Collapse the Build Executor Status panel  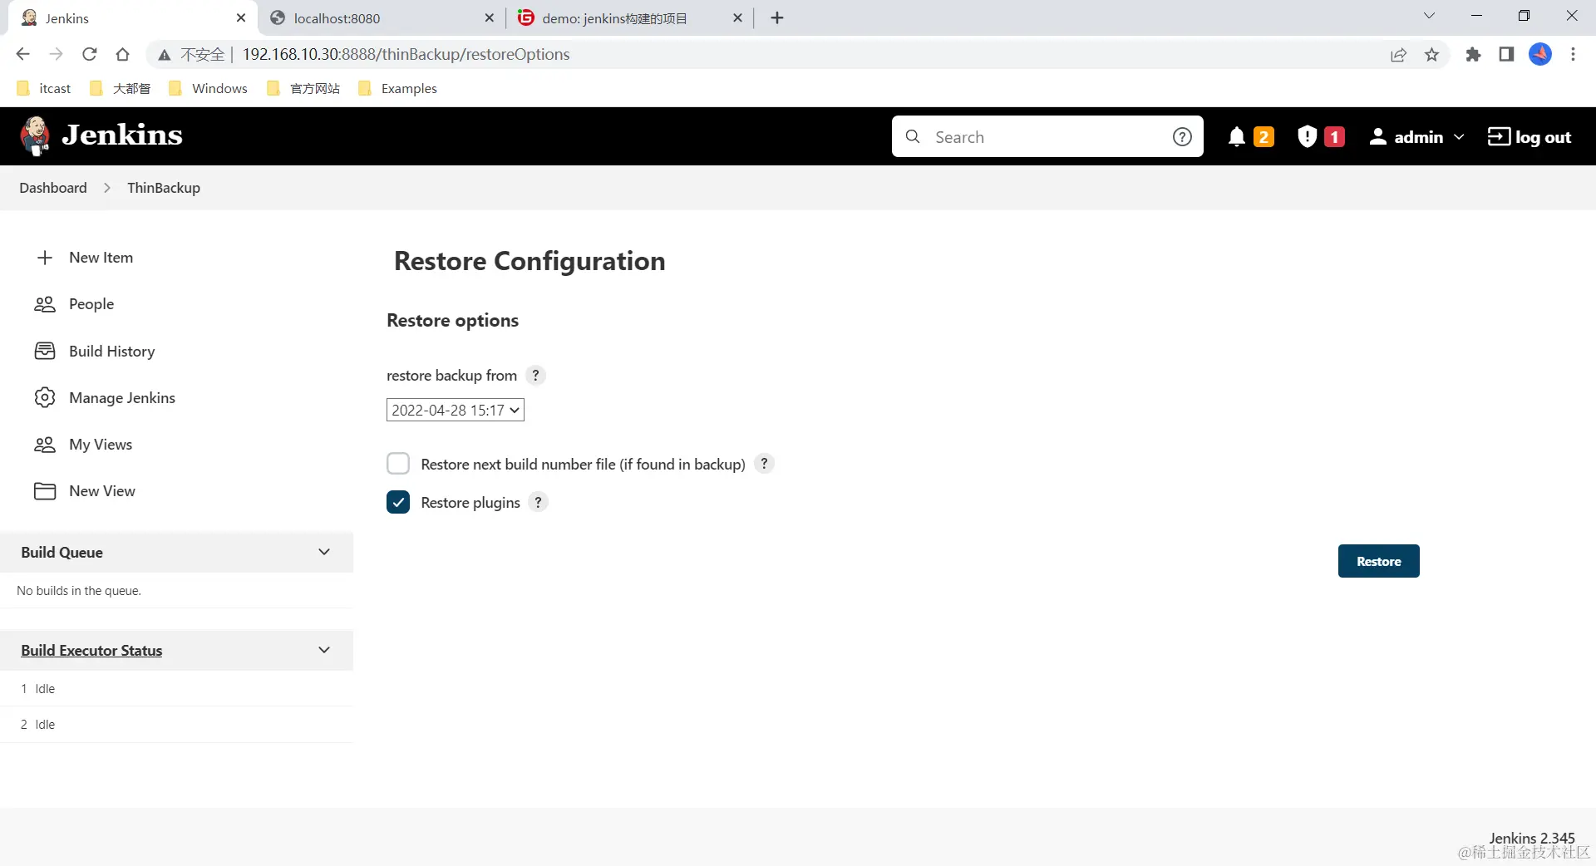pos(324,650)
